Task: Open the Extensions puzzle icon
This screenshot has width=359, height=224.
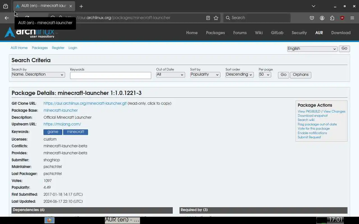Action: 332,18
